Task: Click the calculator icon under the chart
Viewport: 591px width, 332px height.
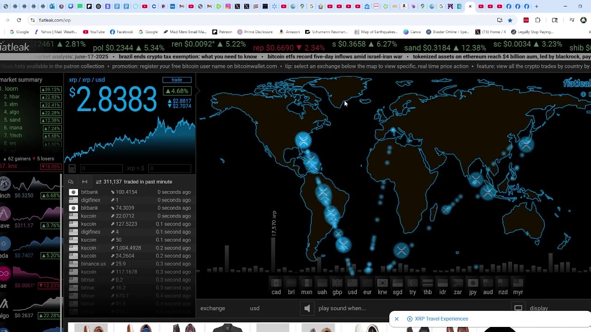Action: 72,168
